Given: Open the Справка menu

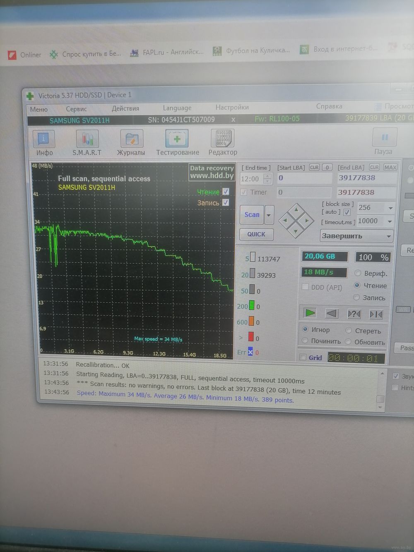Looking at the screenshot, I should [x=329, y=106].
